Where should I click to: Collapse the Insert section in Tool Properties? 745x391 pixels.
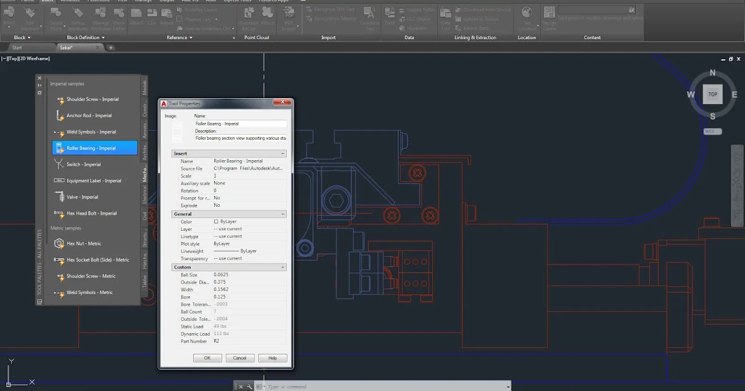[x=283, y=153]
